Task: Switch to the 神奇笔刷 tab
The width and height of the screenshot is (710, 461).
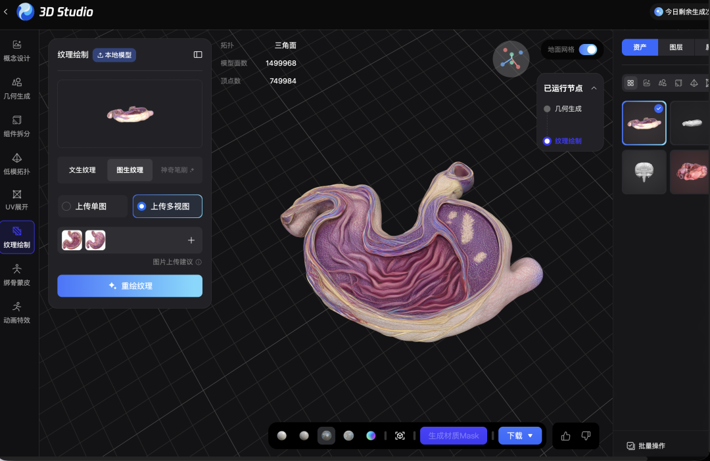Action: click(177, 170)
